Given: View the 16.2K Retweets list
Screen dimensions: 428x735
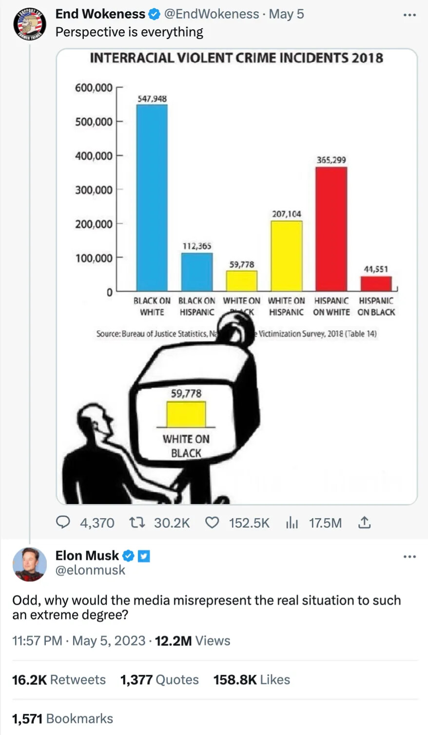Looking at the screenshot, I should pyautogui.click(x=59, y=680).
